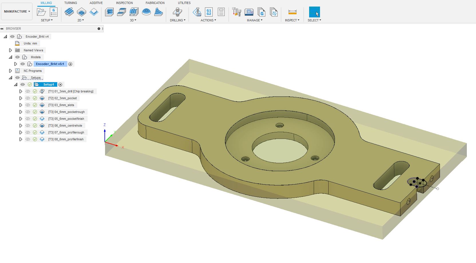Screen dimensions: 476x263
Task: Click the Measure ruler icon in Inspect
Action: tap(292, 12)
